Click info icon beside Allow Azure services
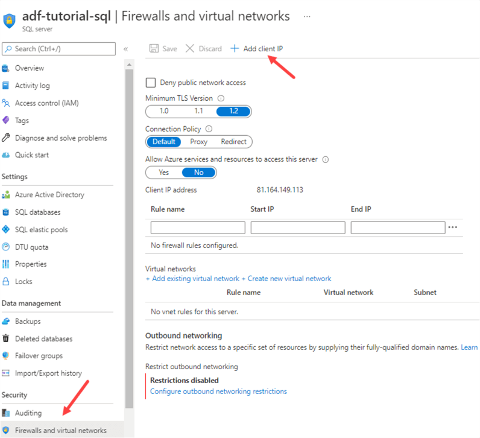 326,160
